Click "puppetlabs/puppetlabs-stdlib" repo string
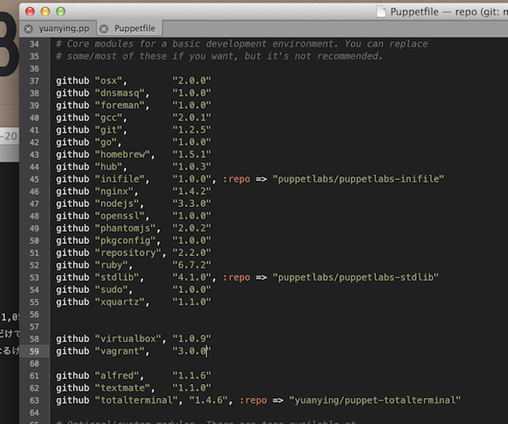 [356, 277]
